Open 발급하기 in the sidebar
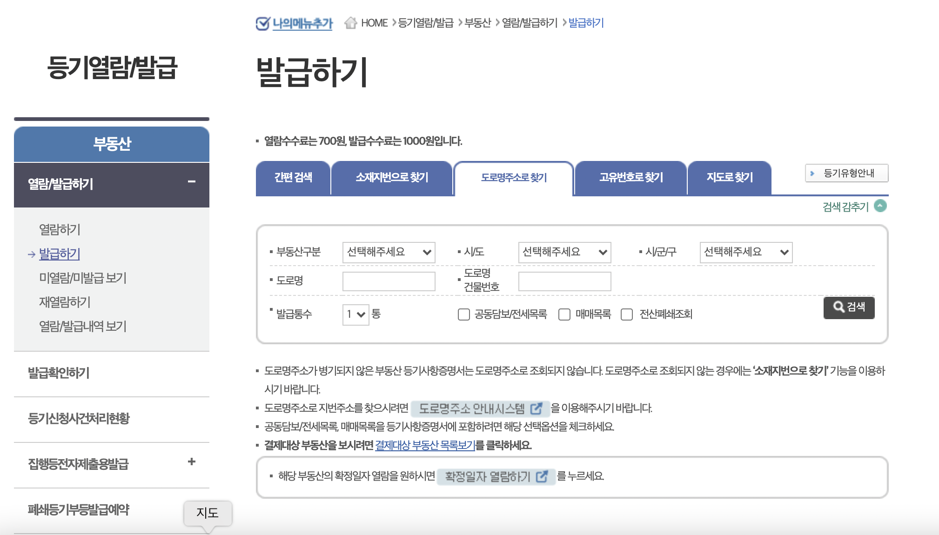 [x=60, y=254]
